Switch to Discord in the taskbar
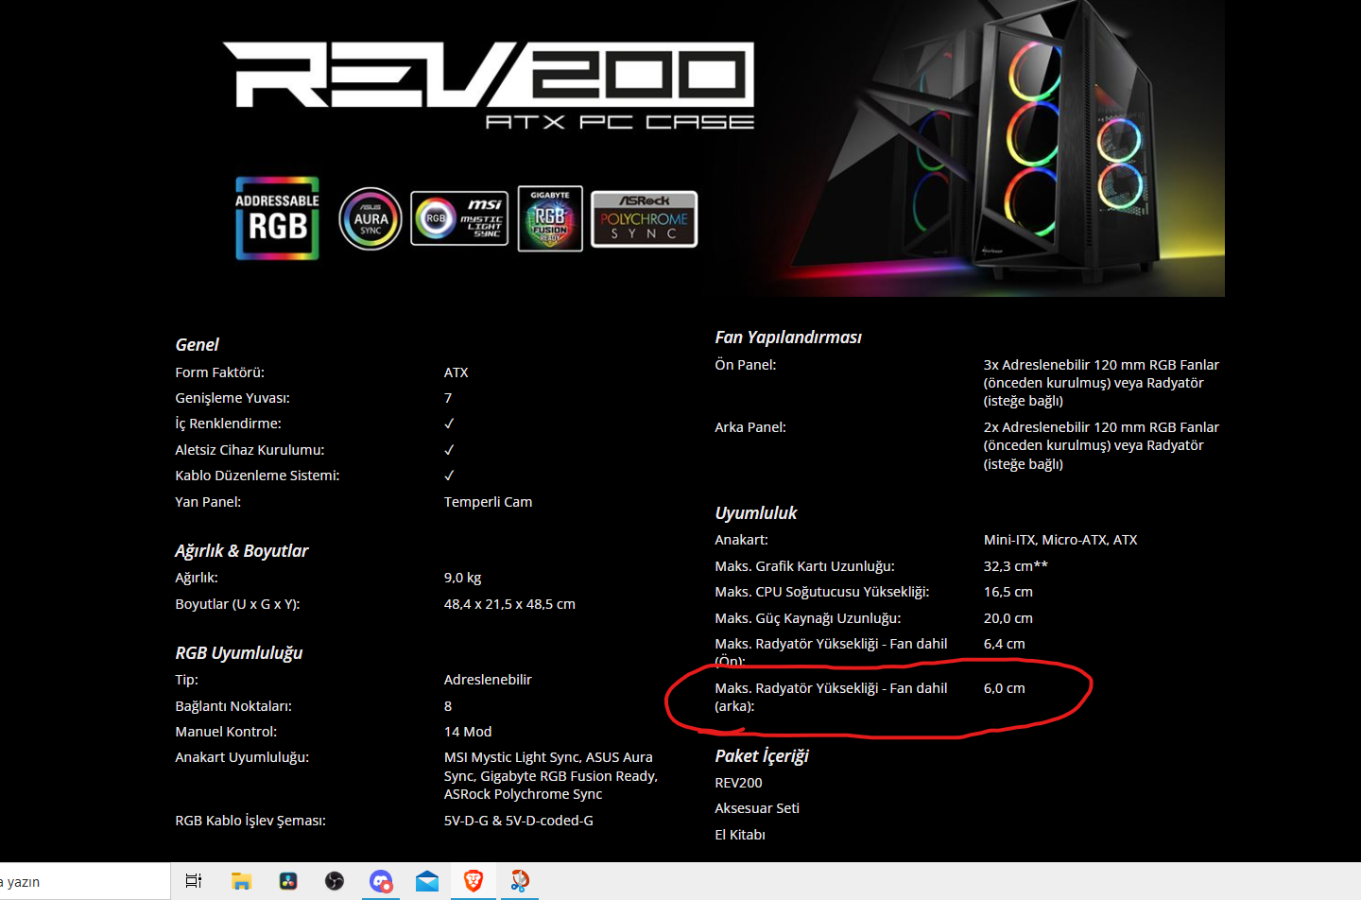 381,881
